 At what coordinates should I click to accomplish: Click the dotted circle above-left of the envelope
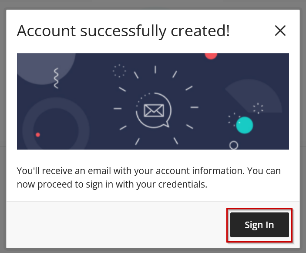(x=119, y=70)
